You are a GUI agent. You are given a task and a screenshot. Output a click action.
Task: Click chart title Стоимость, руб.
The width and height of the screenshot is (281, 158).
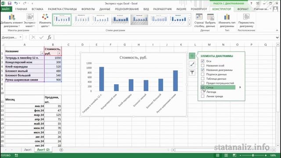133,57
